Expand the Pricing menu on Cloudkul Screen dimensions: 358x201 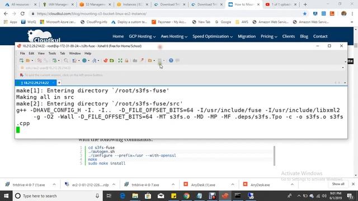pos(269,36)
